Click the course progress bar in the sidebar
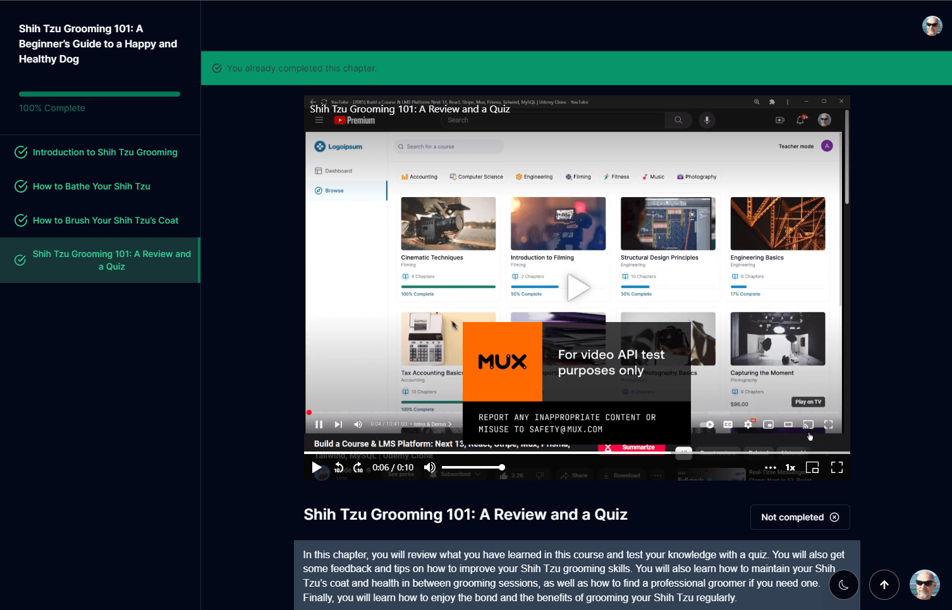Screen dimensions: 952x610 pyautogui.click(x=99, y=94)
